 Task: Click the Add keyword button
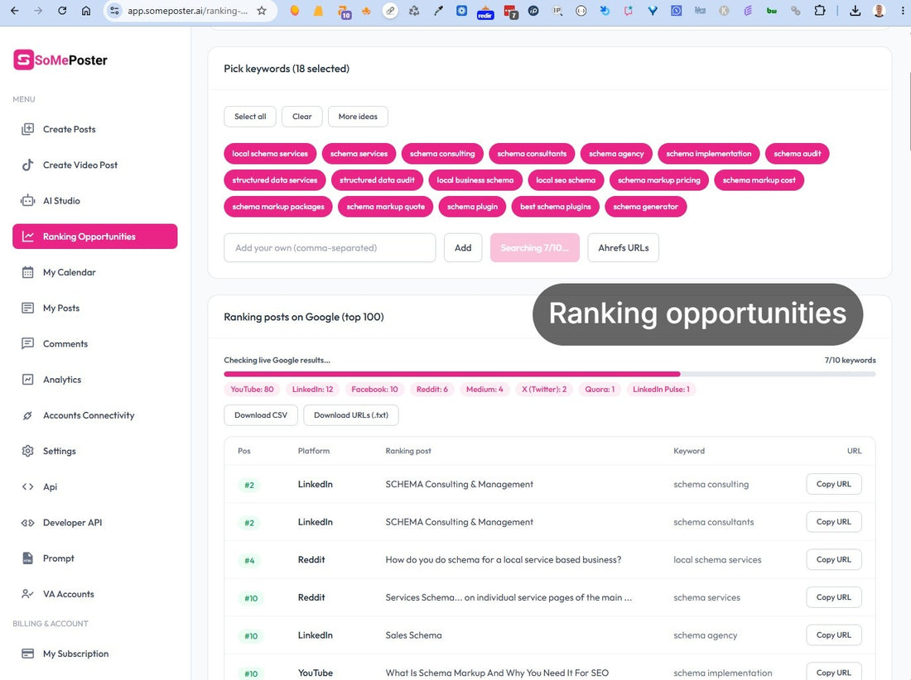tap(463, 247)
